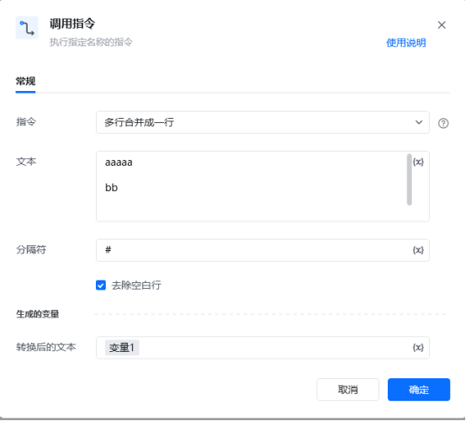Click the 取消 button
Image resolution: width=466 pixels, height=421 pixels.
(347, 390)
